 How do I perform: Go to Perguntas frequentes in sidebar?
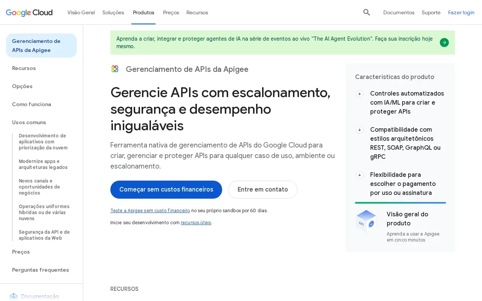pos(40,270)
